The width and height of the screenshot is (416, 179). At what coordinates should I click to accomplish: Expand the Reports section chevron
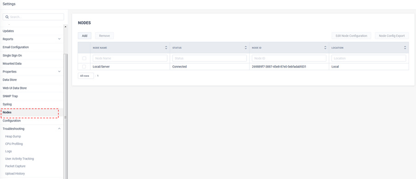59,39
